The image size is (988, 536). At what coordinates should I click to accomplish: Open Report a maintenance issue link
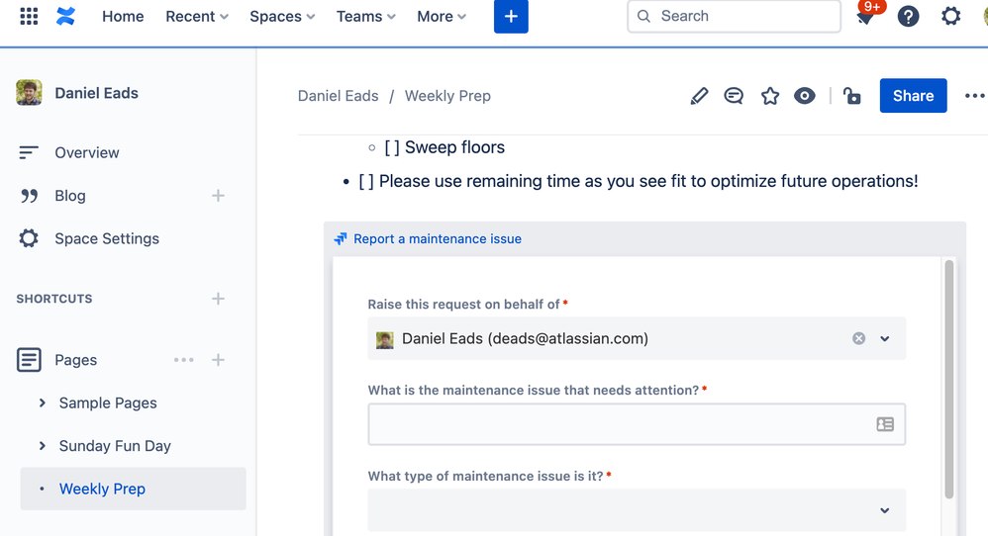click(x=438, y=239)
